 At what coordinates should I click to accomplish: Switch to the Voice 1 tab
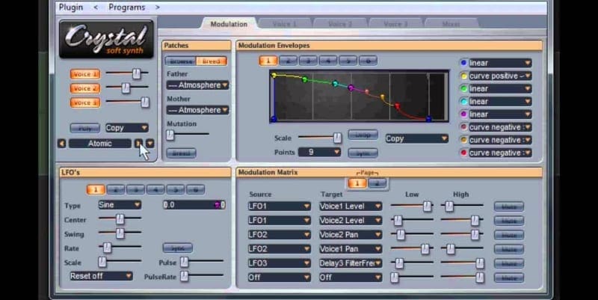285,24
